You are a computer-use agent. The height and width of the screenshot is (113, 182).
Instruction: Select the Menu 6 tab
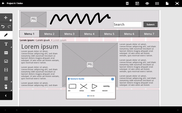129,34
